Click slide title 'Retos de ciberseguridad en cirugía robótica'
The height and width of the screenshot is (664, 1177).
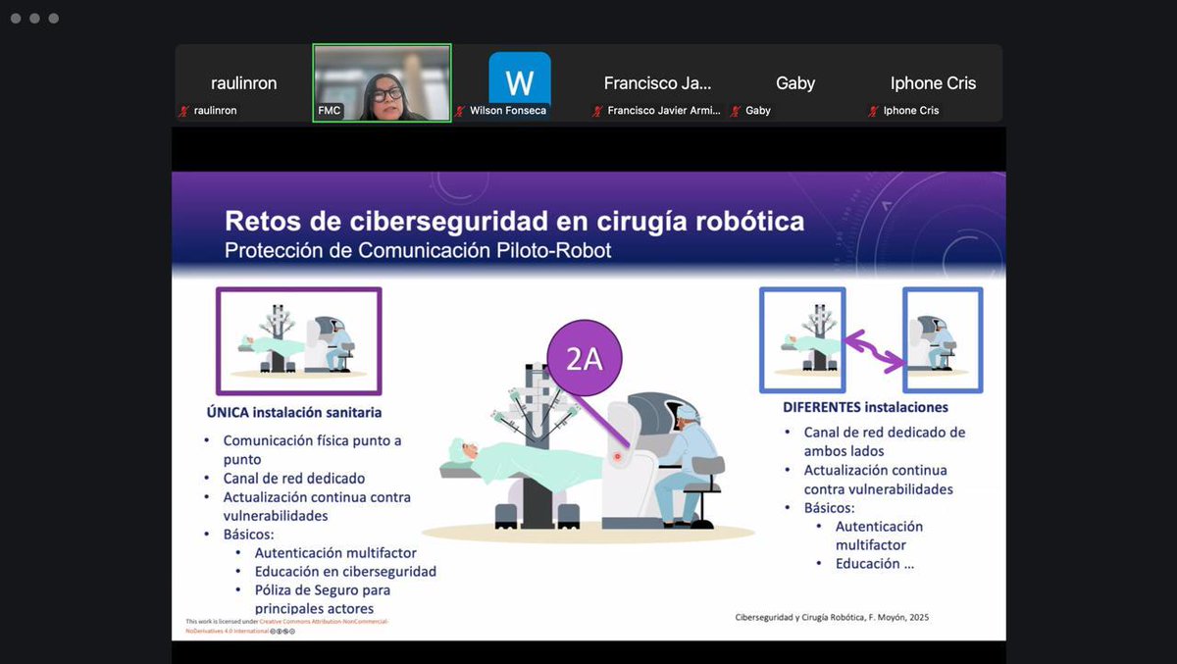click(514, 220)
